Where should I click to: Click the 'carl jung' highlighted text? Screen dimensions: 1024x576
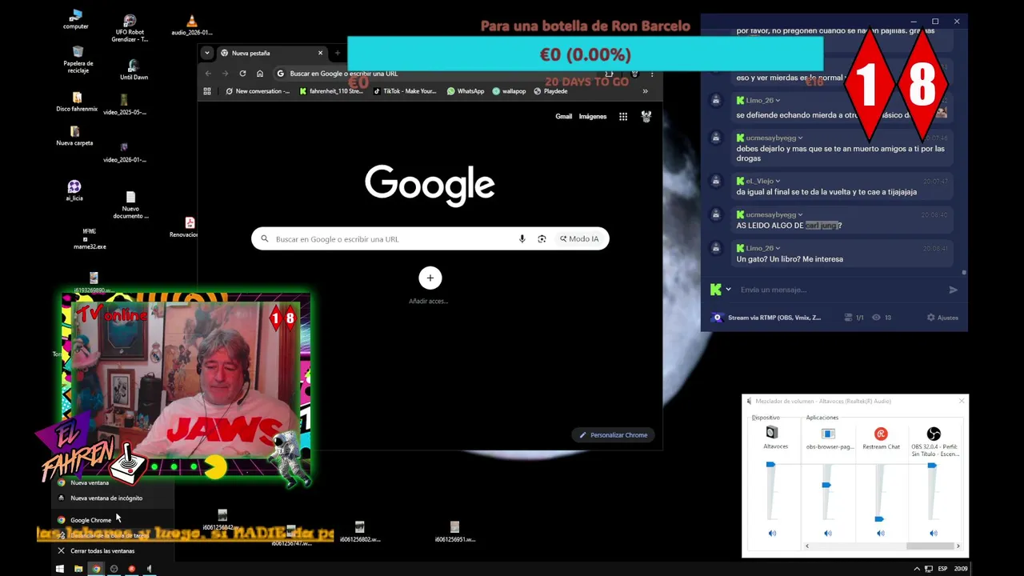coord(821,226)
